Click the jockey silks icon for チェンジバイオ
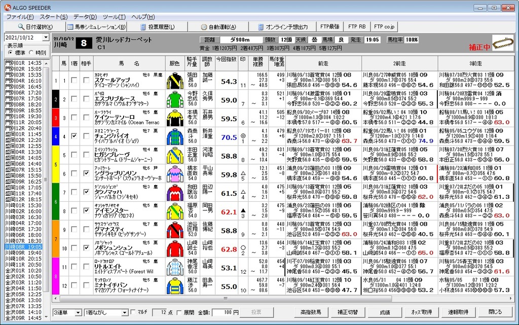 coord(175,137)
